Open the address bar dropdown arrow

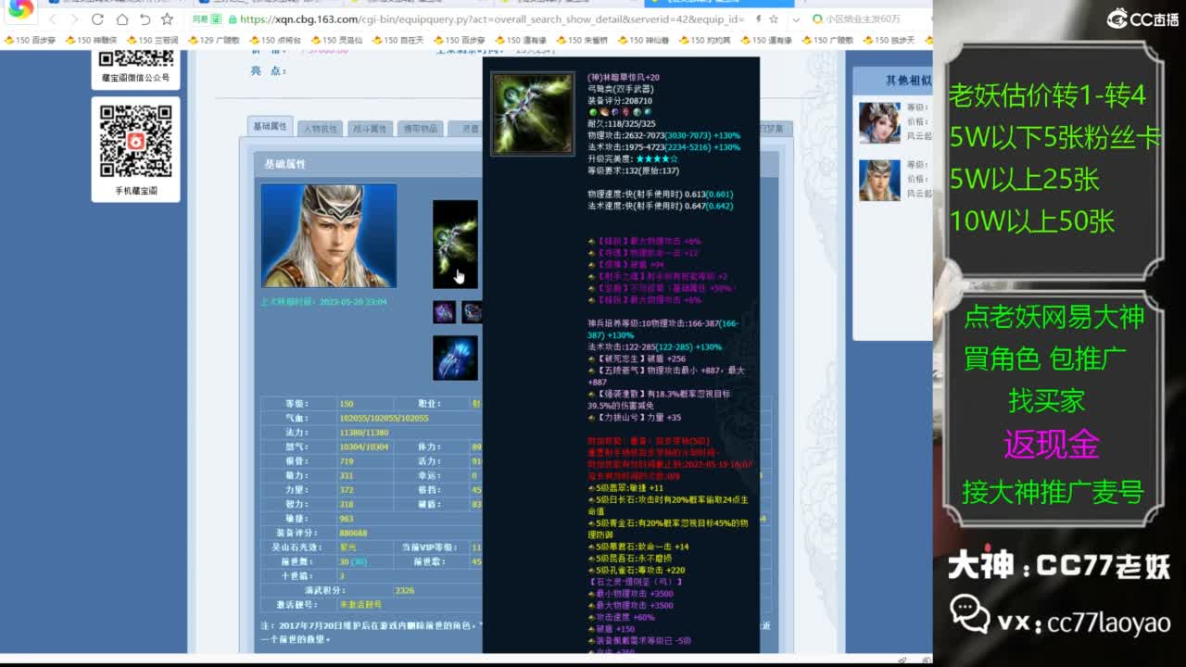click(796, 19)
